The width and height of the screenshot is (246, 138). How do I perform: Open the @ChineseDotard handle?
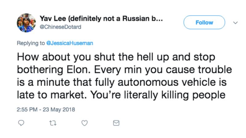(60, 26)
